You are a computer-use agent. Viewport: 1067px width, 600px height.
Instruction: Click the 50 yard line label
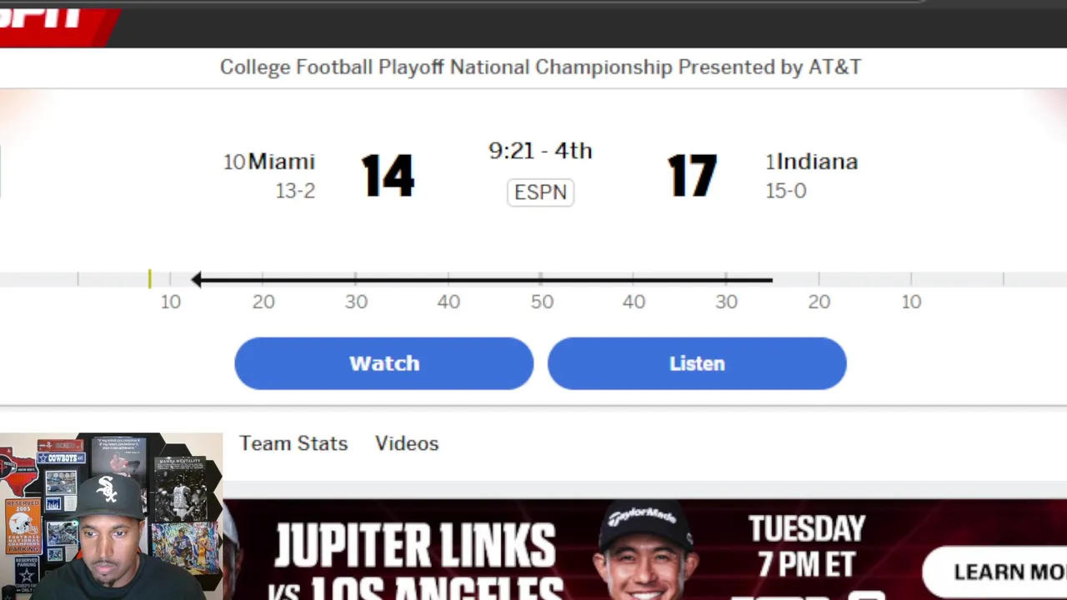click(x=542, y=302)
